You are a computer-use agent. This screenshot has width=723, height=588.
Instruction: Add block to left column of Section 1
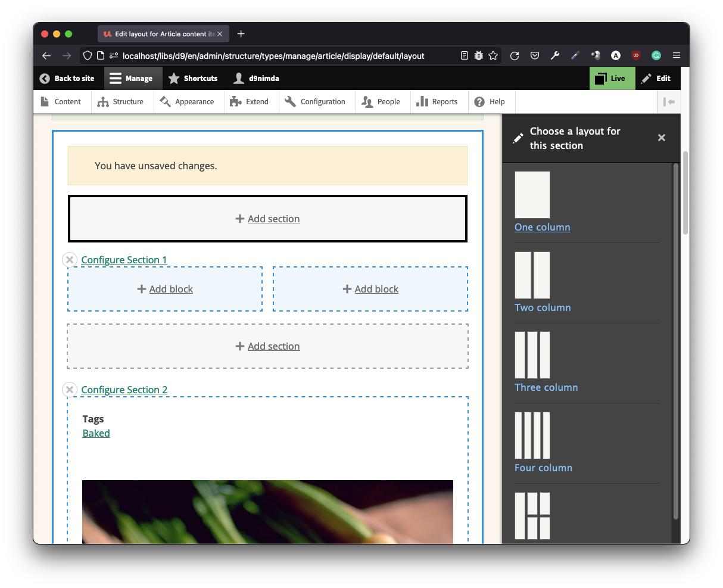coord(165,289)
